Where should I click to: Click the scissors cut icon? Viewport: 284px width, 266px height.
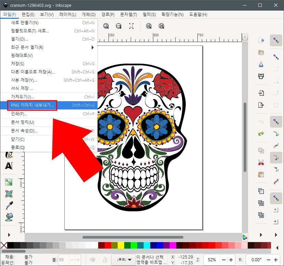261,162
